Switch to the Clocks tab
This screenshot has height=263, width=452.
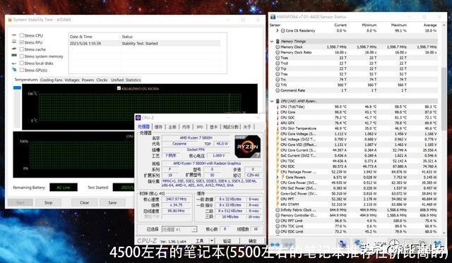(102, 80)
